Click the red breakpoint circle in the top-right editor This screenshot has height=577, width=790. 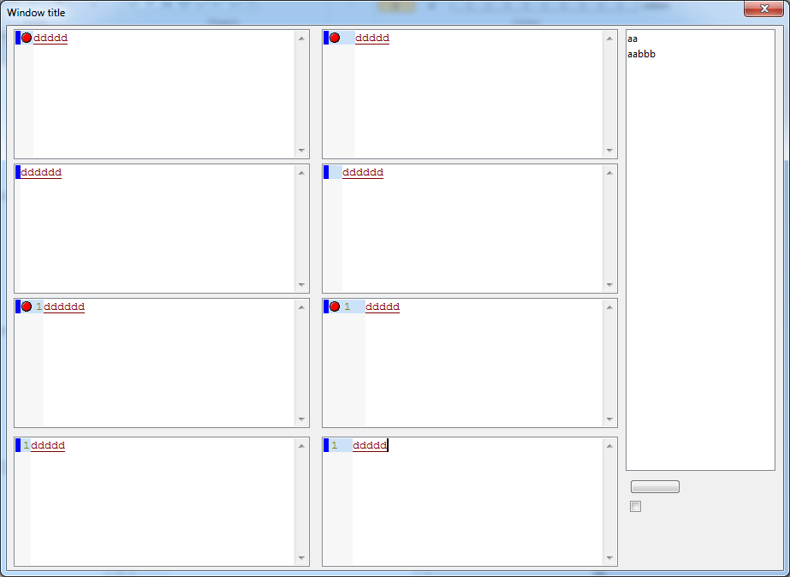coord(335,38)
